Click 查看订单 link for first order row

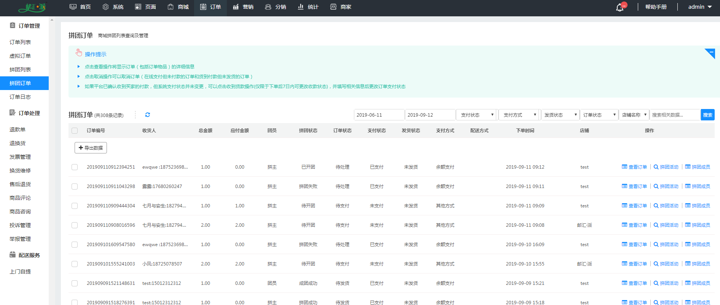point(634,167)
